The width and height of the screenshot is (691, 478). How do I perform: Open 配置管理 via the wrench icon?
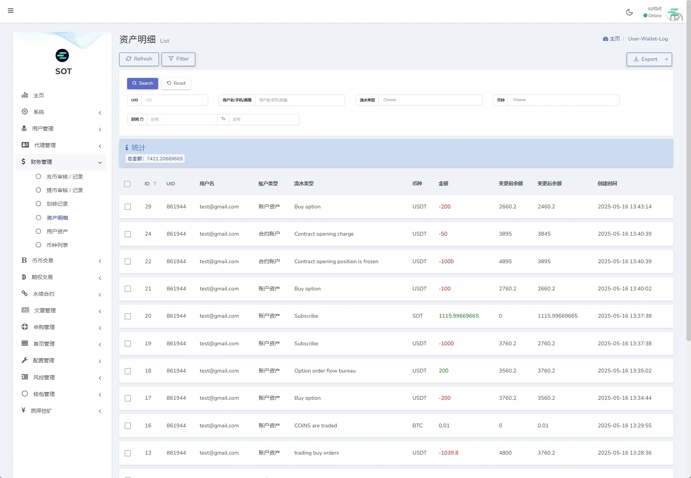point(25,360)
